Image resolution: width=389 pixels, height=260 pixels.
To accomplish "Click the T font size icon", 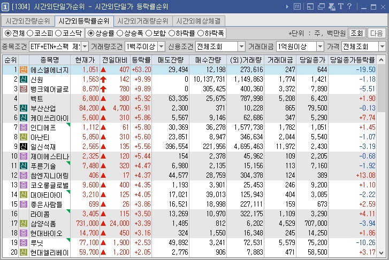I will (341, 6).
